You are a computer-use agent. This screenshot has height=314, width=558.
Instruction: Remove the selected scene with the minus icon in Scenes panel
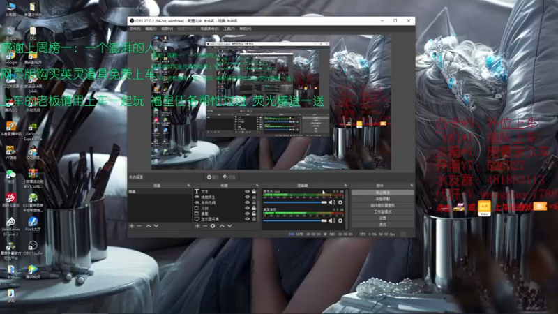139,226
